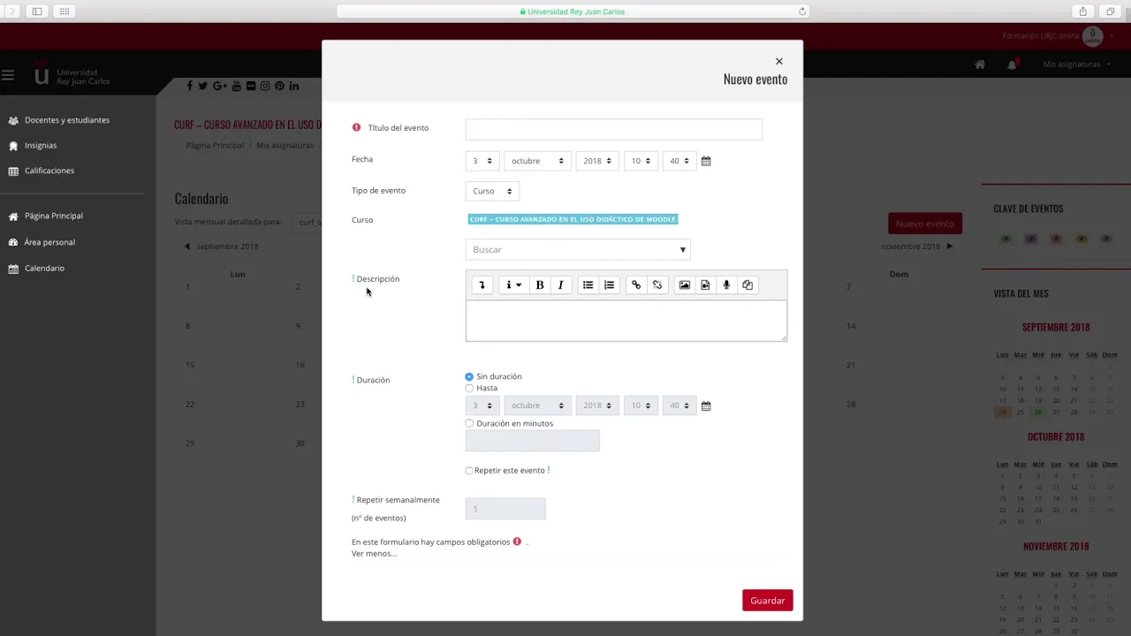Open the Flickr social icon
The height and width of the screenshot is (636, 1131).
pyautogui.click(x=251, y=86)
